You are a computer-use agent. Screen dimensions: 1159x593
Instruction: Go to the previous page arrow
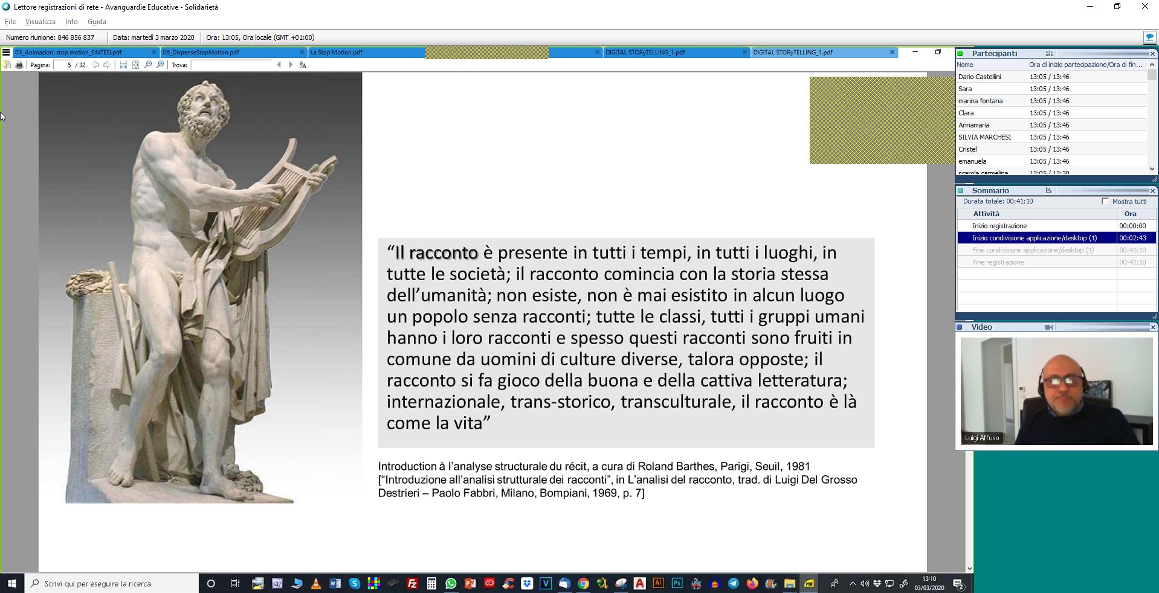(x=95, y=65)
